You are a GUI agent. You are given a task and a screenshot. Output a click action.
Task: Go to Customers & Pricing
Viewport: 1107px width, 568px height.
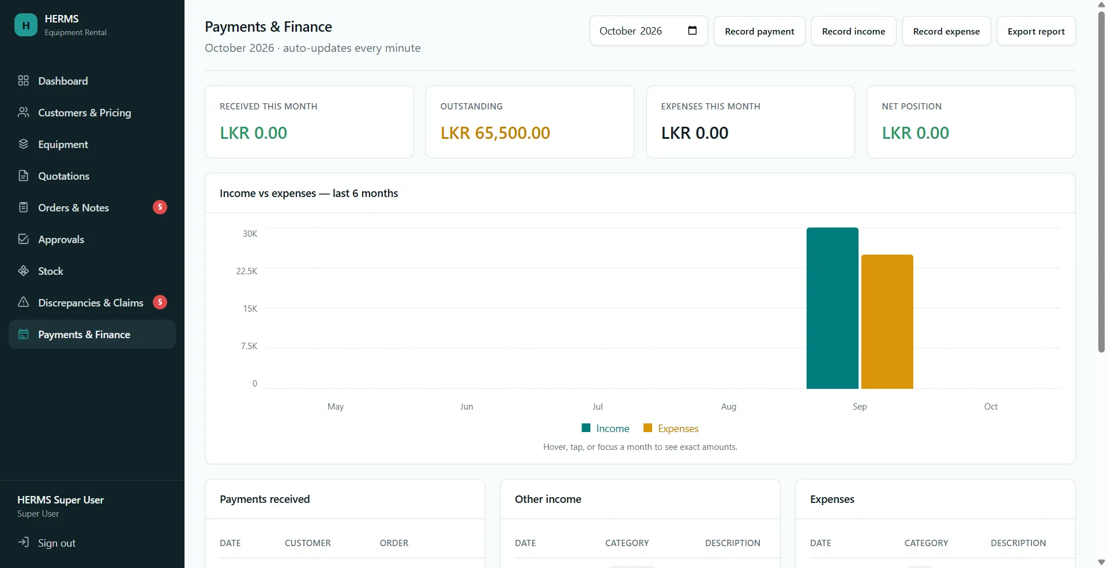[92, 112]
